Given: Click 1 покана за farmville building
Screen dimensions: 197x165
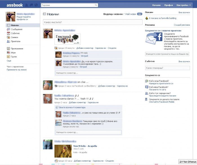Looking at the screenshot, I should click(163, 18).
